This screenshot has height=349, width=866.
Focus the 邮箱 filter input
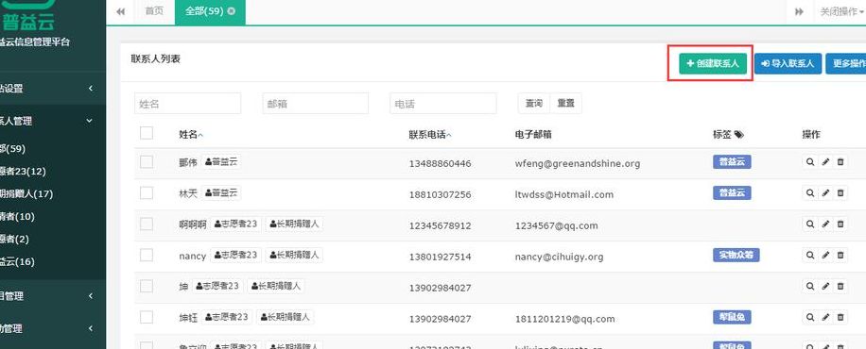[316, 103]
